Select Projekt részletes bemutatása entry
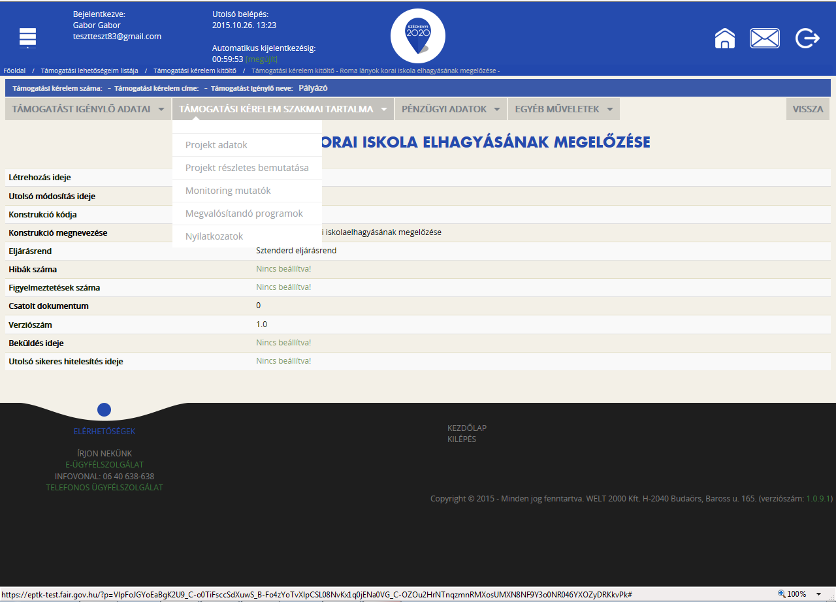This screenshot has height=602, width=836. pyautogui.click(x=247, y=168)
